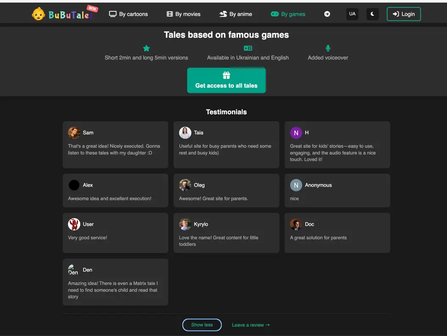Click Get access to all tales
Image resolution: width=447 pixels, height=336 pixels.
coord(226,80)
